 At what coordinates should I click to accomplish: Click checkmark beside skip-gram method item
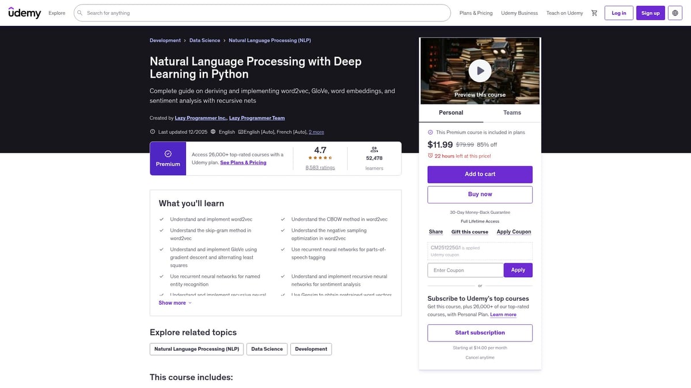(162, 231)
